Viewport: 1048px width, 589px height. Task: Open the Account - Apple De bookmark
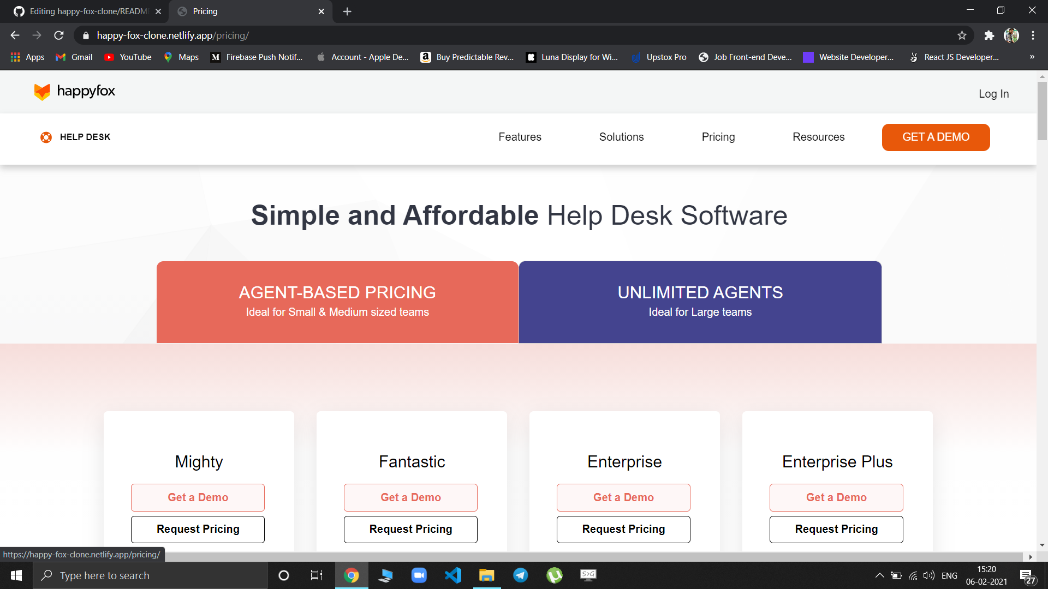point(362,57)
